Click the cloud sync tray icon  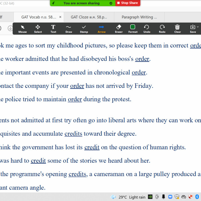click(x=184, y=197)
